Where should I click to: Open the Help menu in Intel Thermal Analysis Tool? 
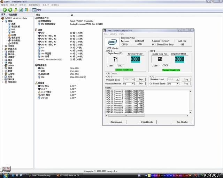tap(122, 34)
